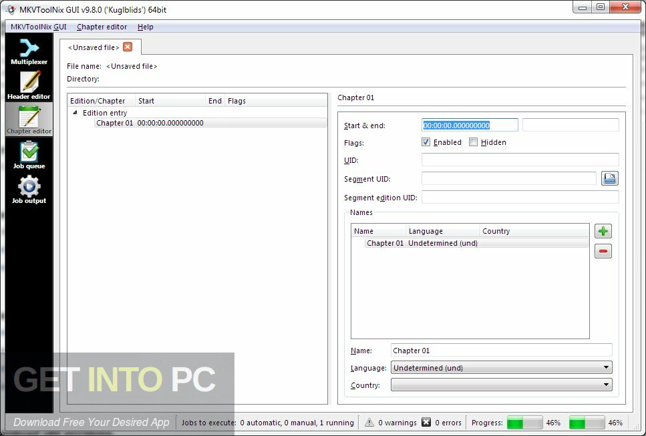Viewport: 646px width, 436px height.
Task: Click the Segment edition UID field
Action: coord(520,197)
